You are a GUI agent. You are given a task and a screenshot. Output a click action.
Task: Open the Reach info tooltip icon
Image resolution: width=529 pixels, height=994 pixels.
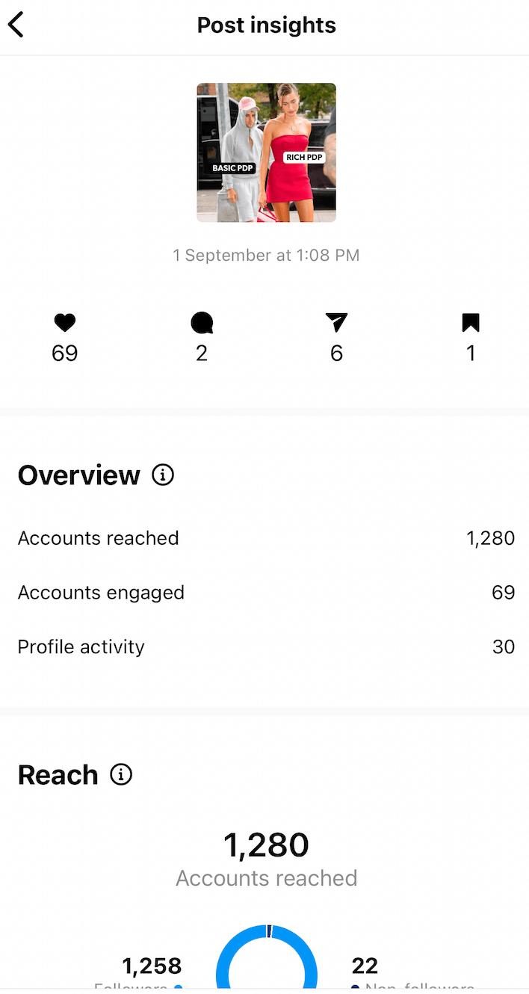tap(120, 775)
